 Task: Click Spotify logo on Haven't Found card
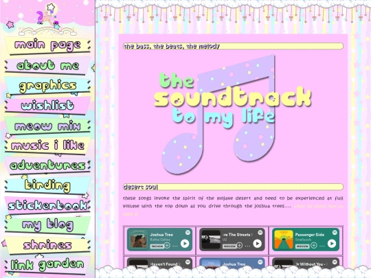[188, 262]
